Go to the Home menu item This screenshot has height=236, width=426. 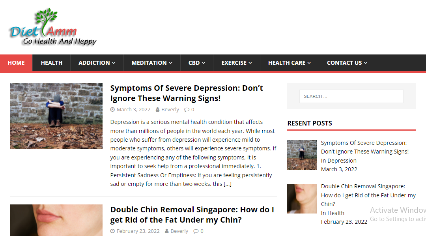(x=16, y=63)
